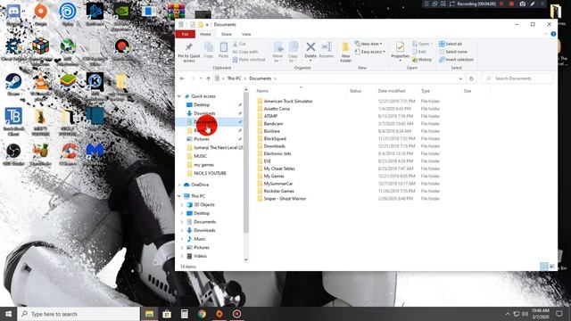The image size is (571, 321).
Task: Select American Truck Simulator folder
Action: (288, 101)
